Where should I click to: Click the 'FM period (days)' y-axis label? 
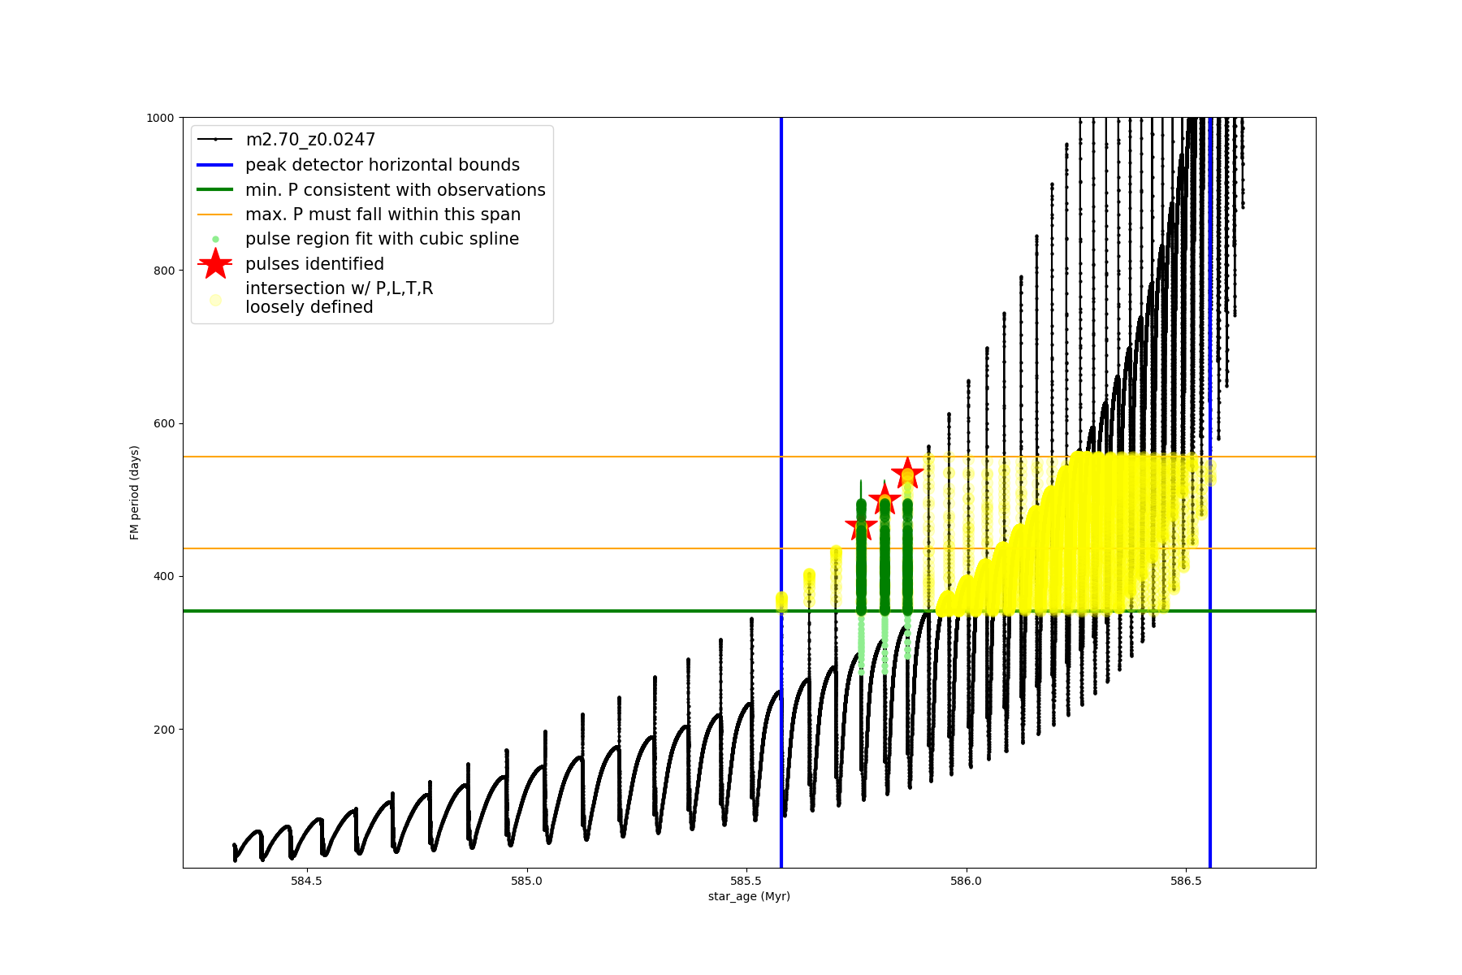[x=135, y=492]
